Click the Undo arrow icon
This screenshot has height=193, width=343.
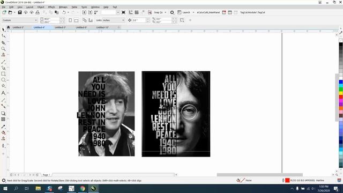pos(64,12)
